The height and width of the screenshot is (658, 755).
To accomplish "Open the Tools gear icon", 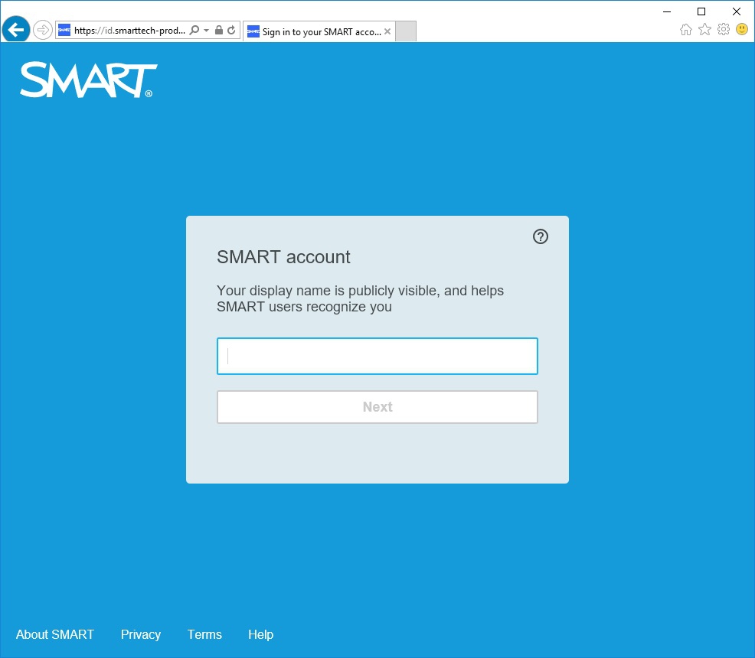I will pyautogui.click(x=723, y=29).
